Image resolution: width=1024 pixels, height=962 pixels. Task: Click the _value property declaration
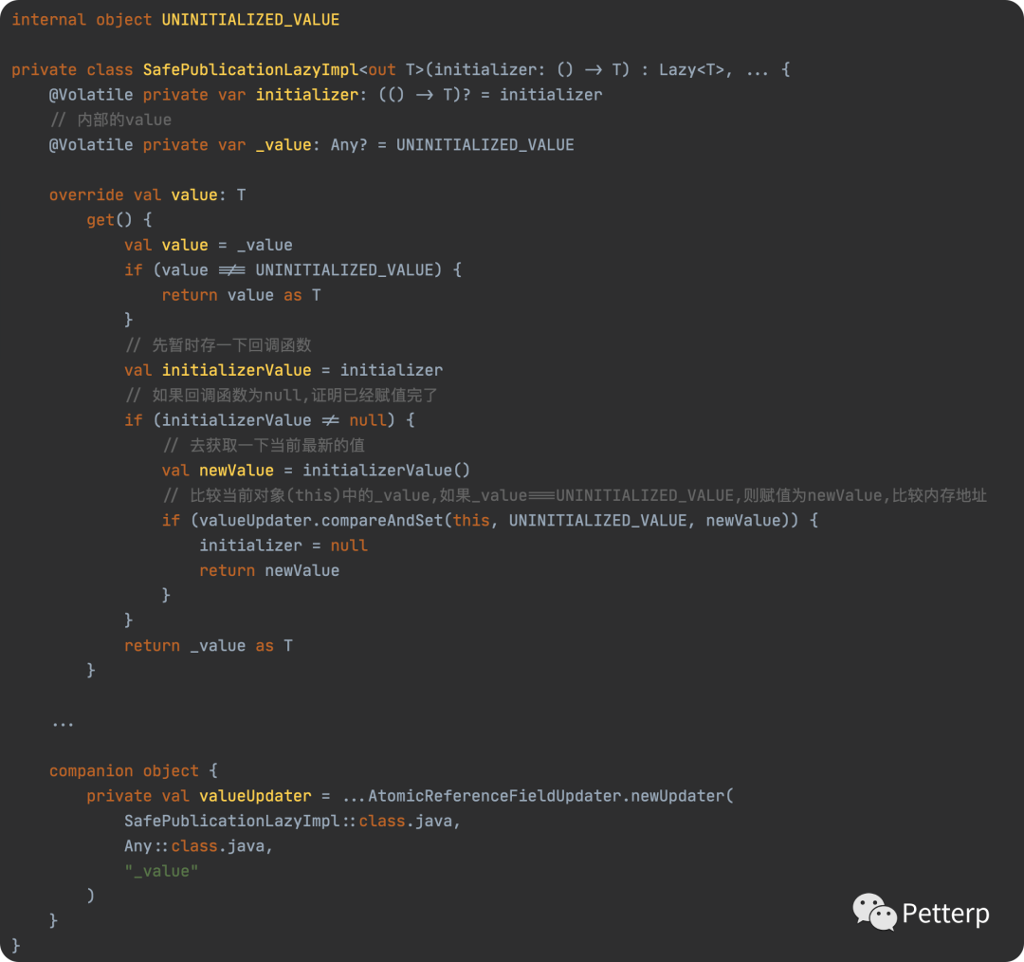(283, 145)
